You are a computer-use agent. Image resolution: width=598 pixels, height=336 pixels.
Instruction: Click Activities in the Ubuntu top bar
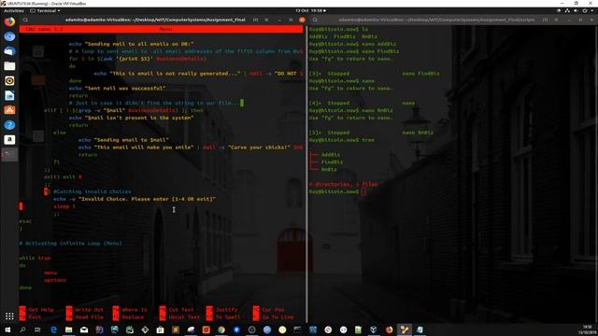pos(14,10)
